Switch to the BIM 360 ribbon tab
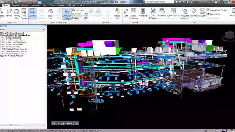 pyautogui.click(x=71, y=5)
